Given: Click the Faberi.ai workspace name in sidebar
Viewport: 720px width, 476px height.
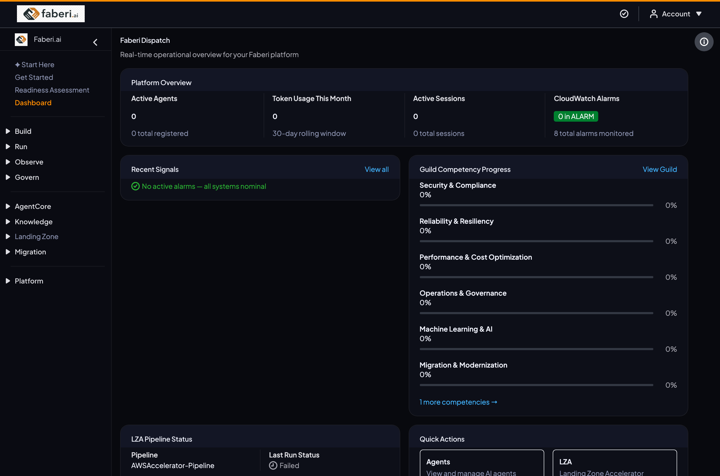Looking at the screenshot, I should pos(47,39).
